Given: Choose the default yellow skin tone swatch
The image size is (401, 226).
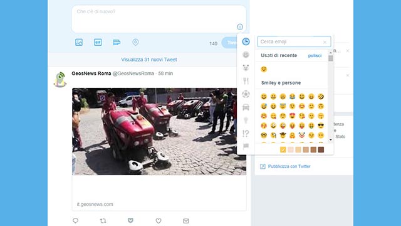Looking at the screenshot, I should (x=283, y=149).
